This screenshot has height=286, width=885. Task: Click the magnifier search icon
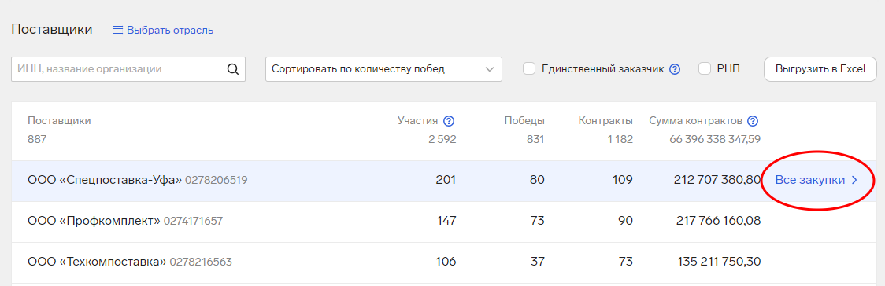point(232,69)
